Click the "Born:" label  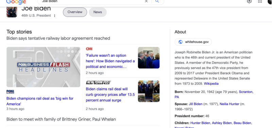click(179, 92)
